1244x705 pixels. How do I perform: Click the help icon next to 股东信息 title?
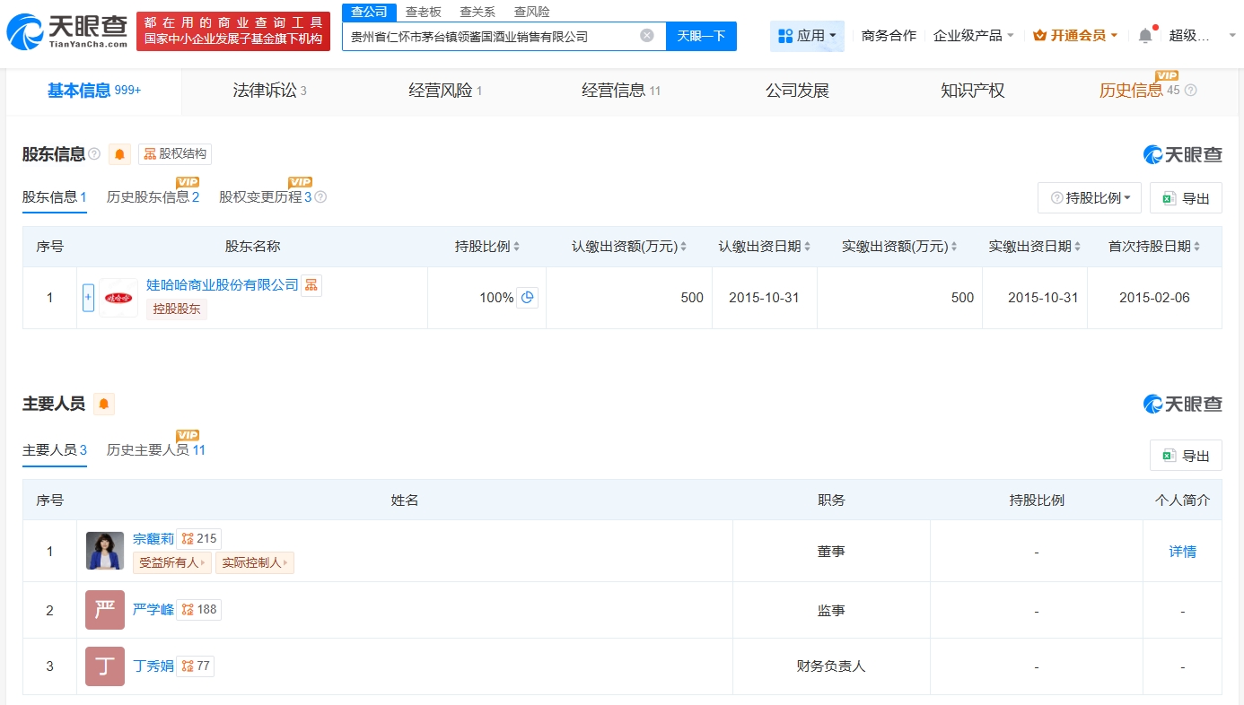tap(94, 154)
